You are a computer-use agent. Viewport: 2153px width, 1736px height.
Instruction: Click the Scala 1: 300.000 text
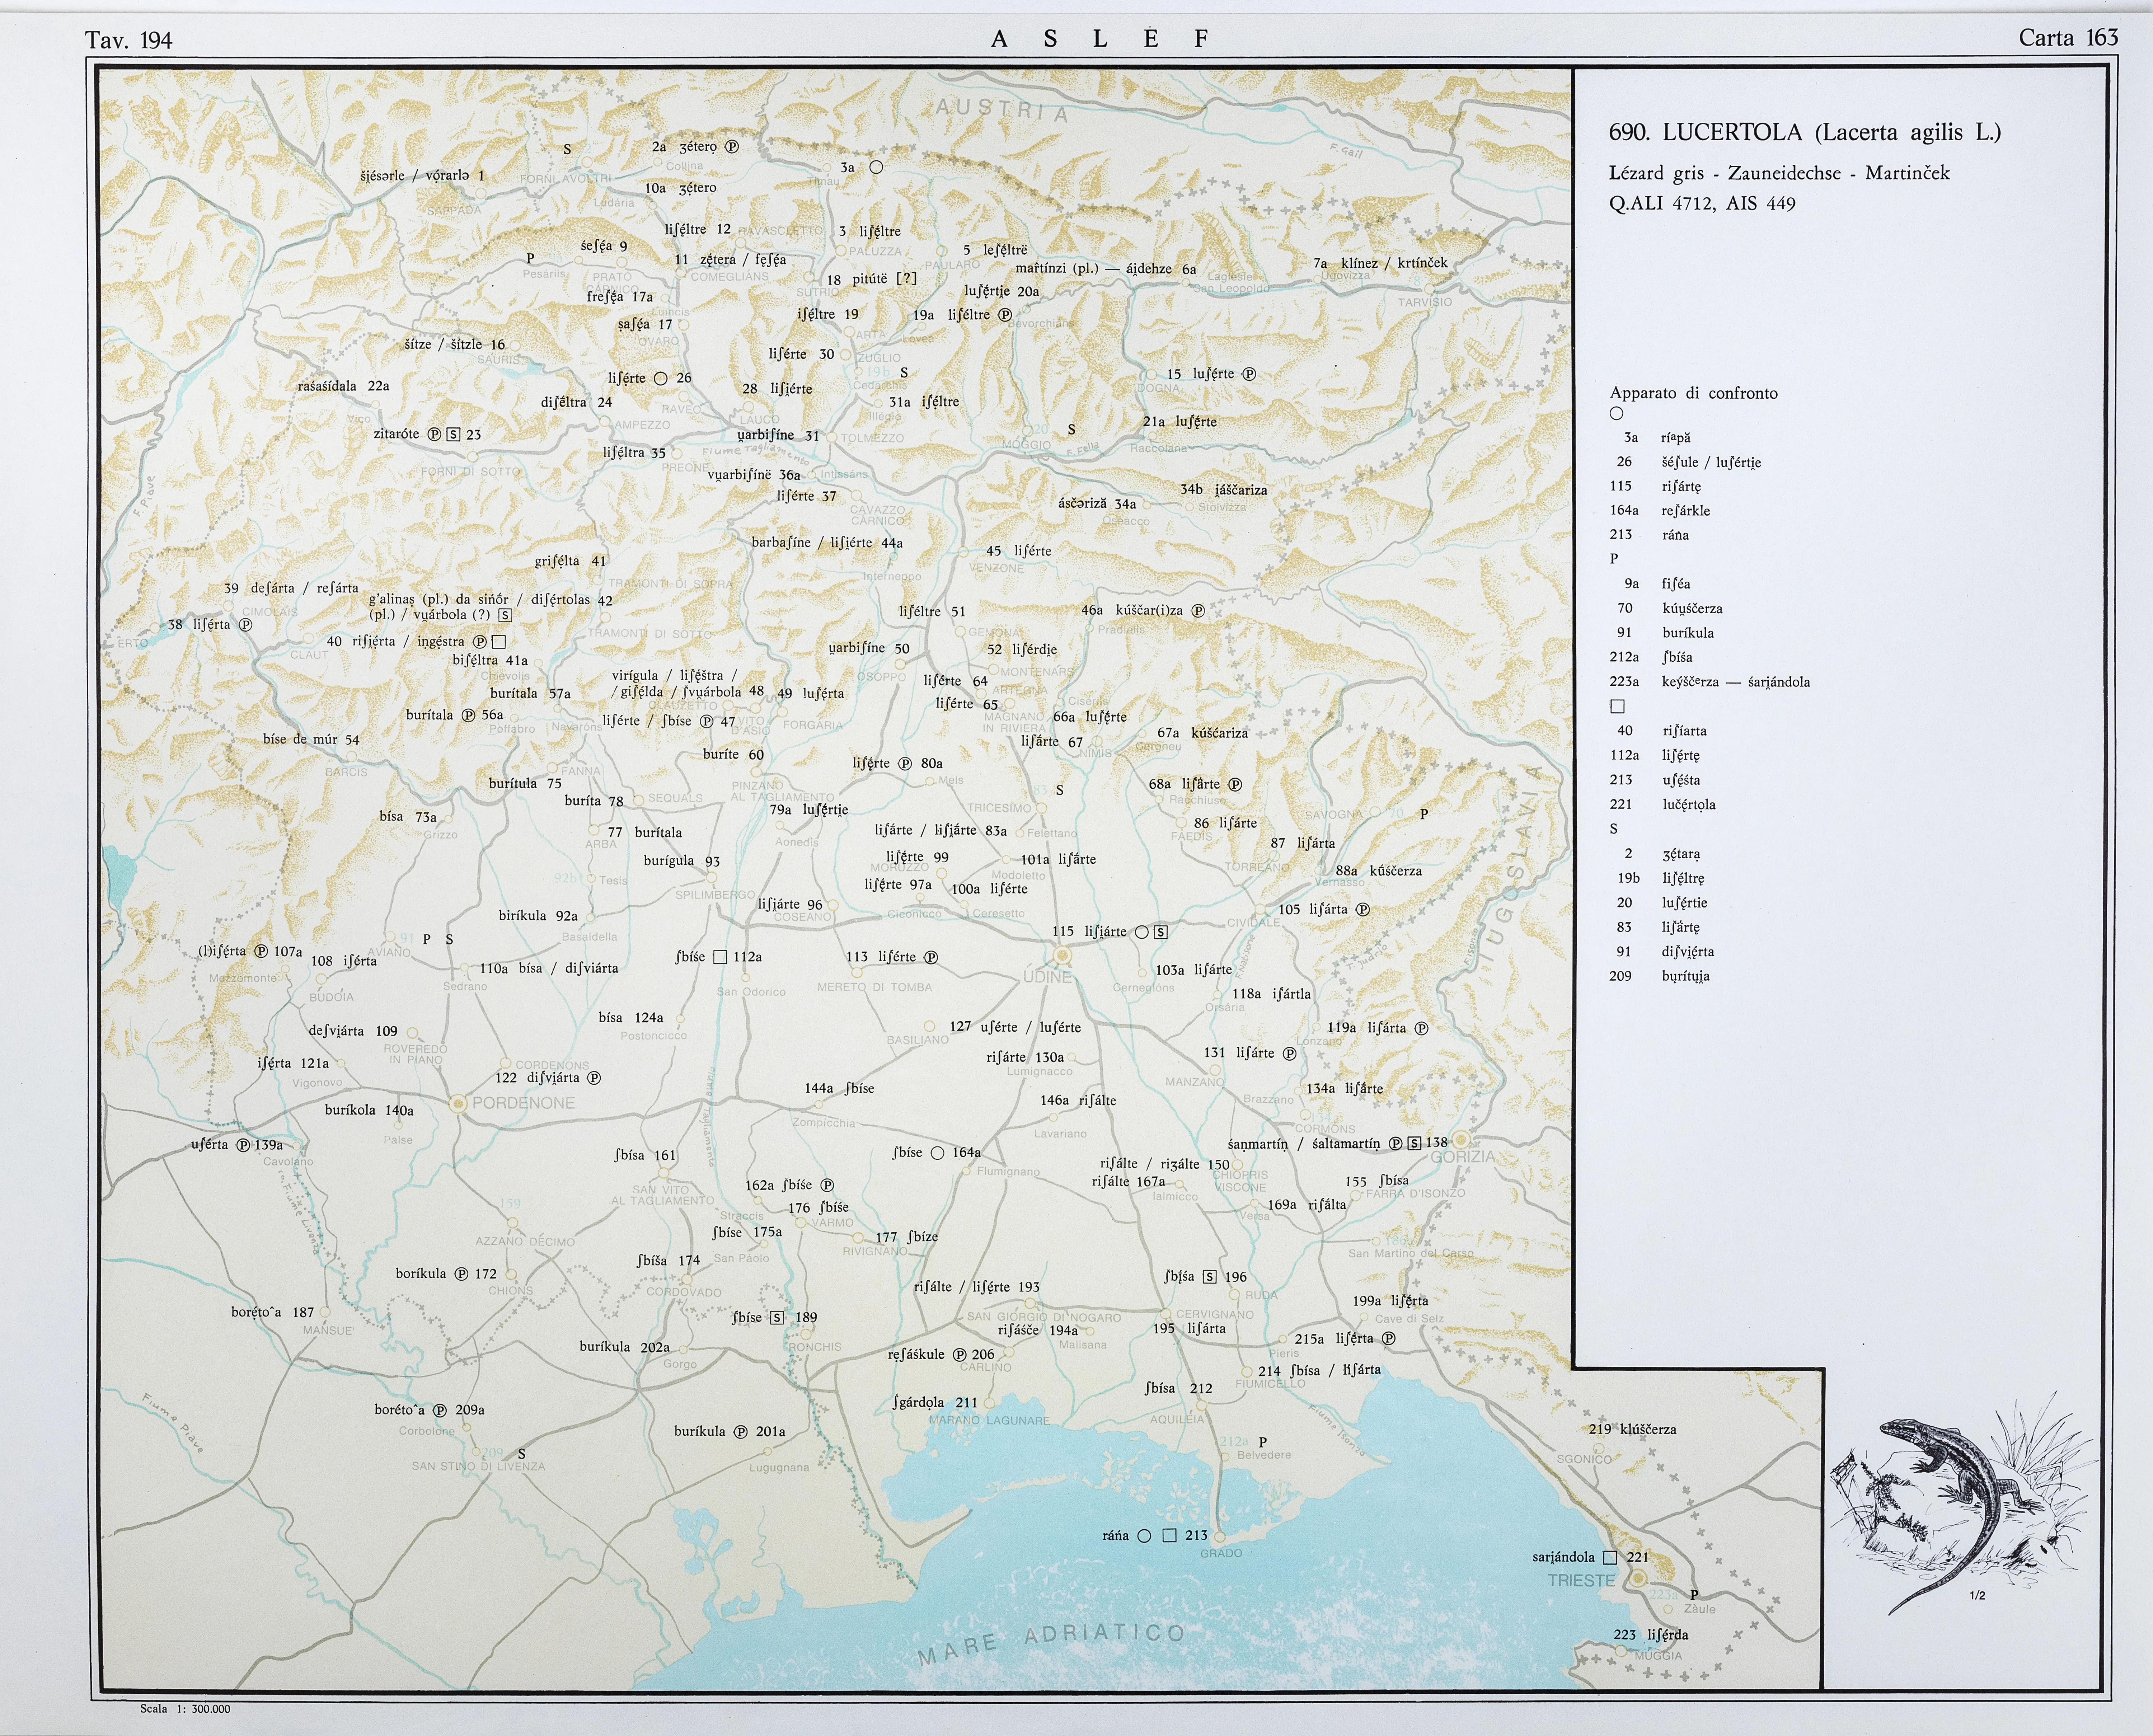(x=185, y=1709)
